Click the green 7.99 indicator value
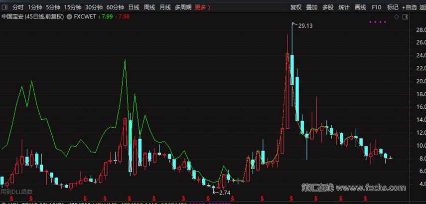 point(107,16)
